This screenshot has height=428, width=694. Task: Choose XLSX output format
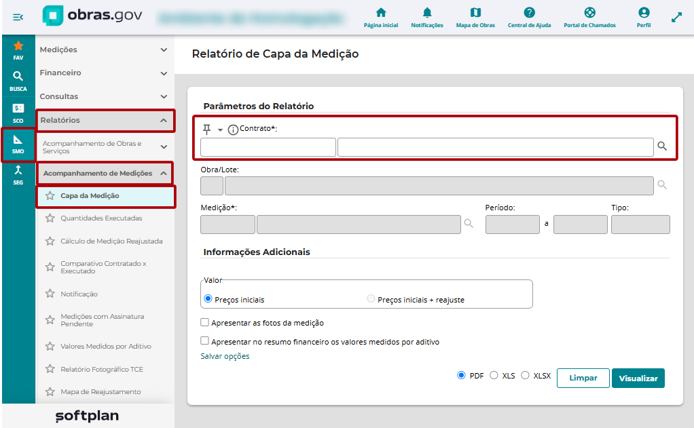(x=525, y=375)
